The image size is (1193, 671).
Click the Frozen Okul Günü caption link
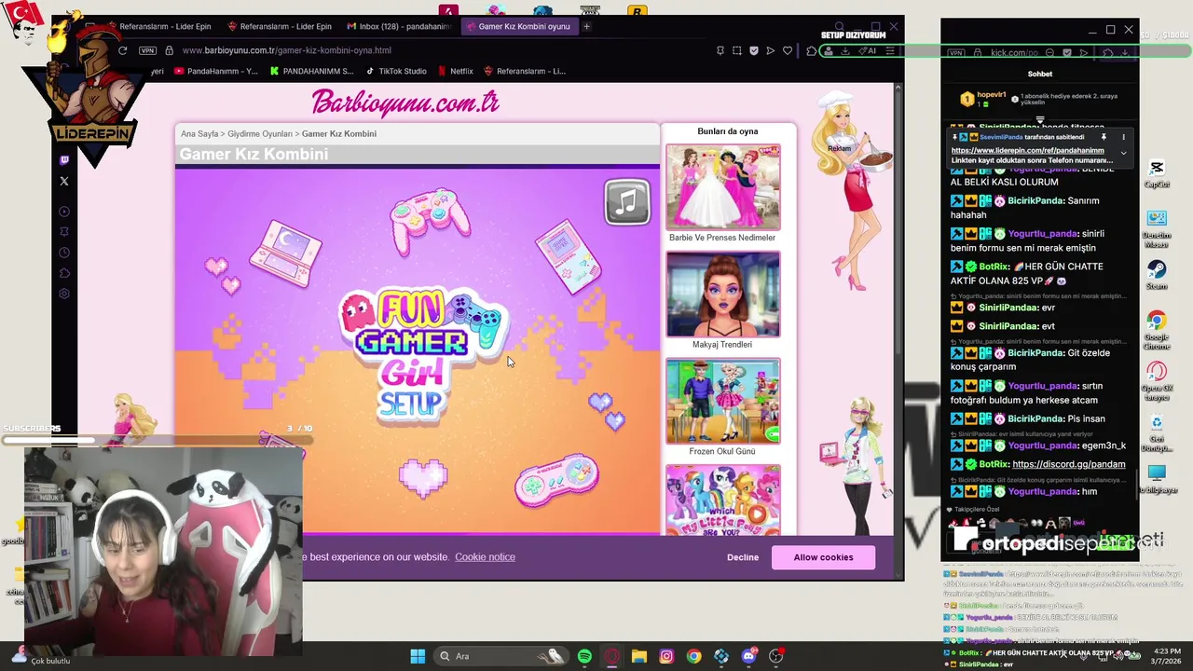tap(722, 452)
